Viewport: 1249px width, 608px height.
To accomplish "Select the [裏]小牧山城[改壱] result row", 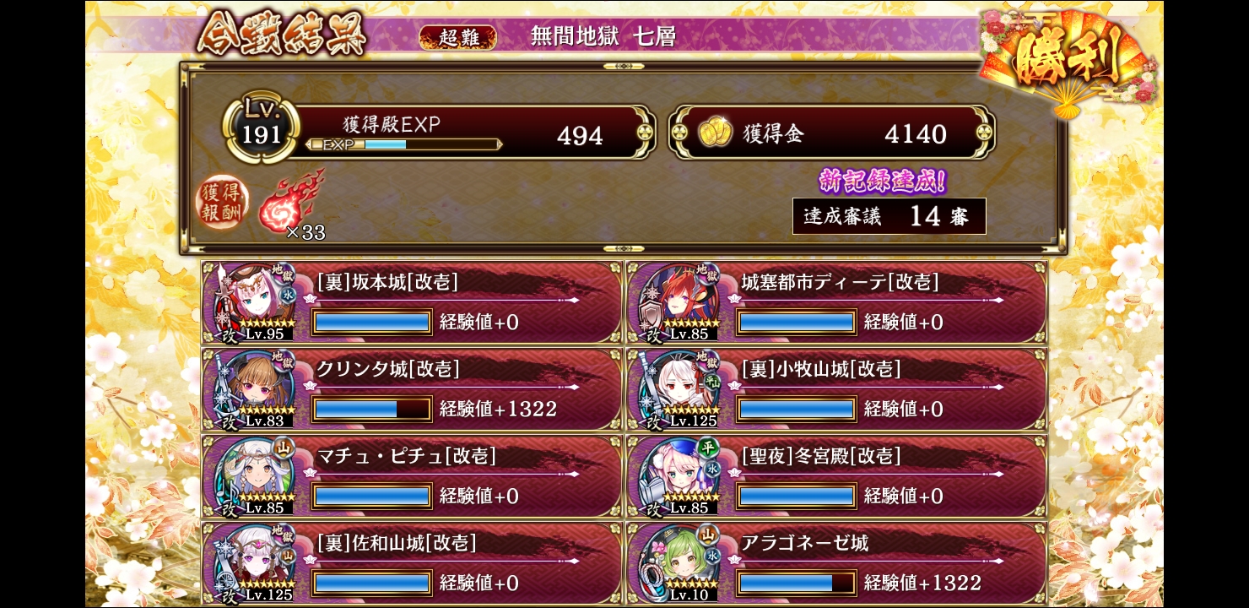I will [x=836, y=389].
